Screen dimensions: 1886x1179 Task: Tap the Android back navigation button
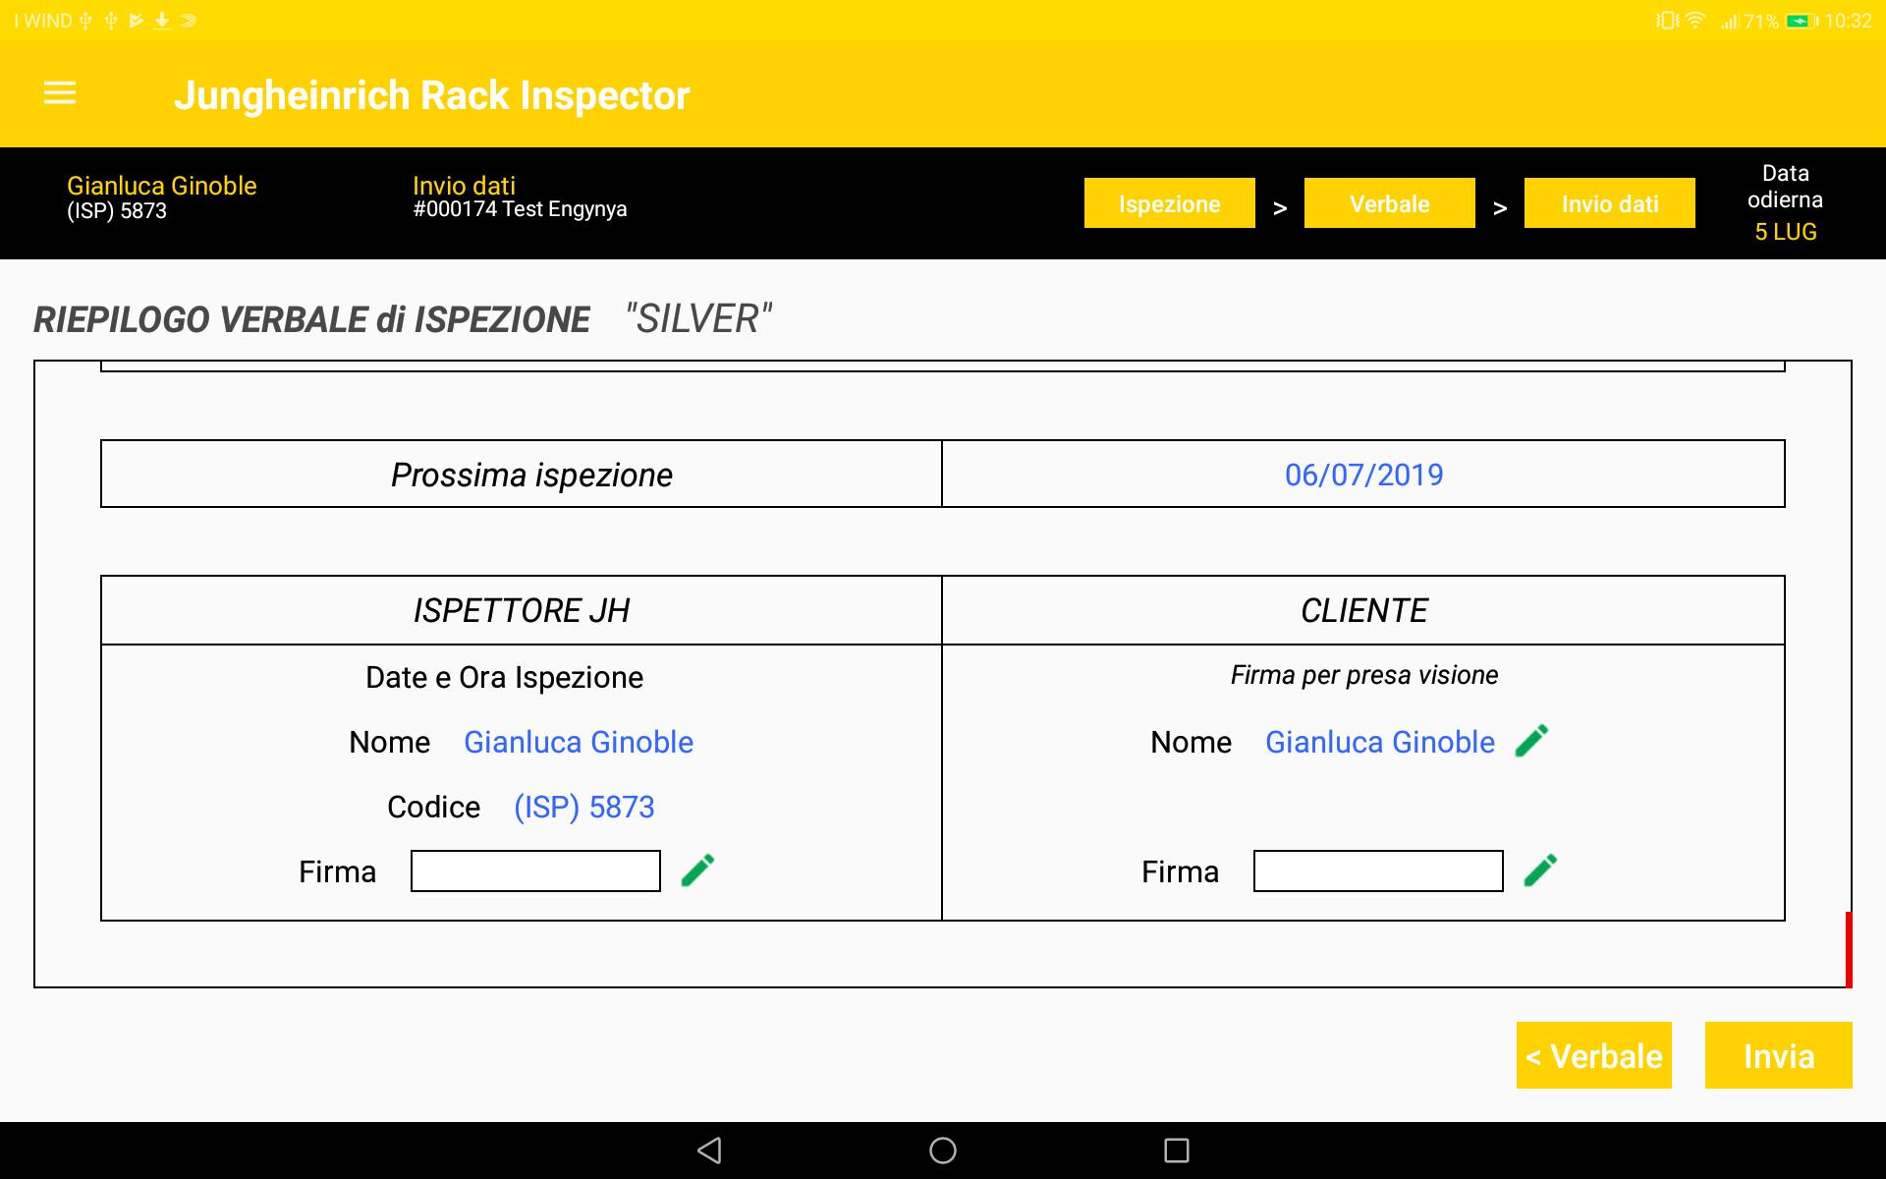(709, 1151)
